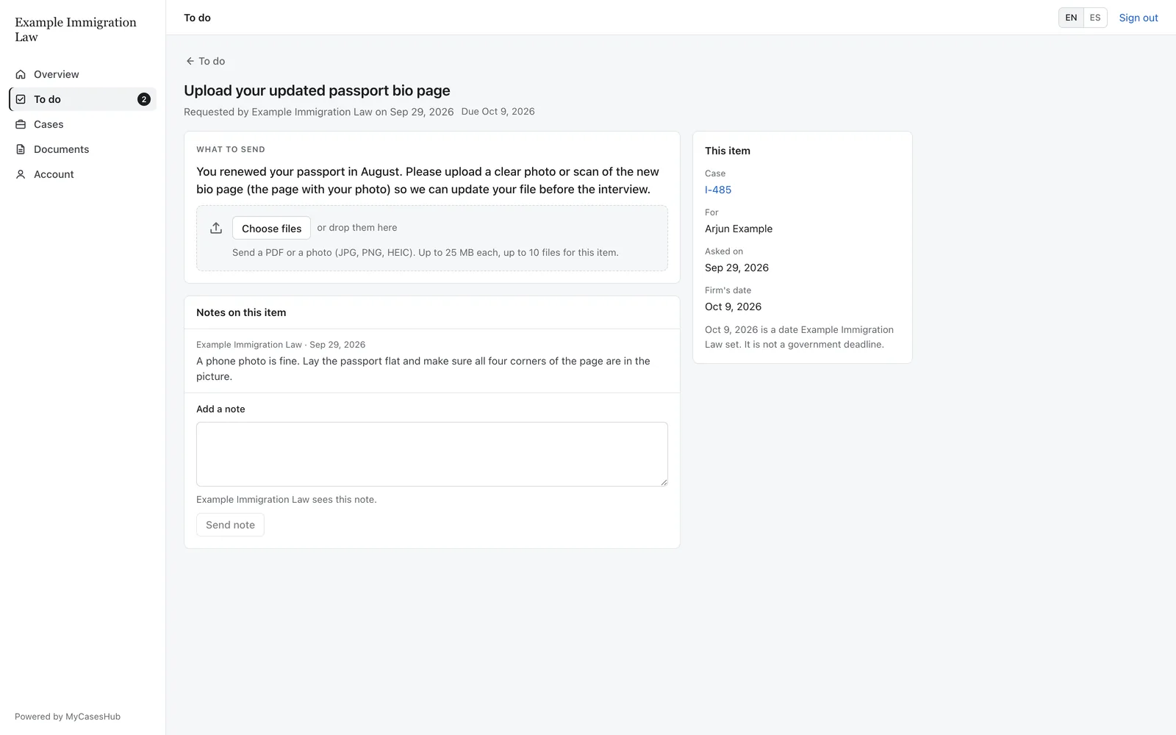The width and height of the screenshot is (1176, 735).
Task: Open the Documents sidebar item
Action: click(82, 149)
